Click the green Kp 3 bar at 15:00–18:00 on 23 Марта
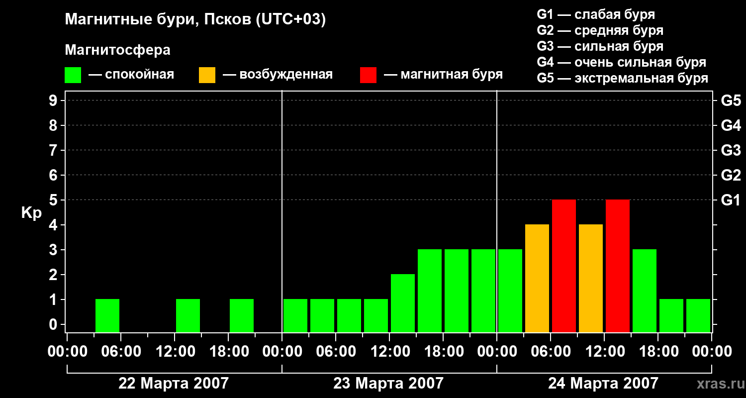The image size is (746, 398). pyautogui.click(x=430, y=291)
